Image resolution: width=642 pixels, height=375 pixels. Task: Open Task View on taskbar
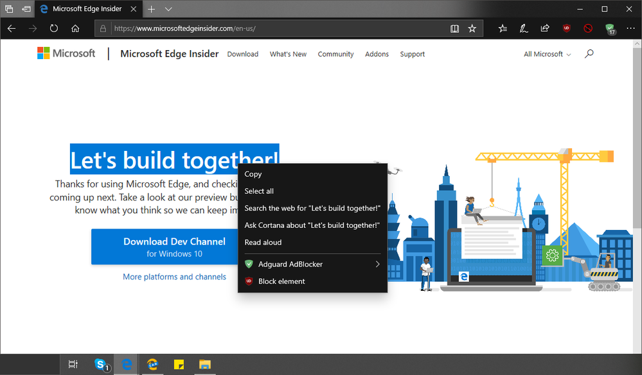pyautogui.click(x=73, y=364)
